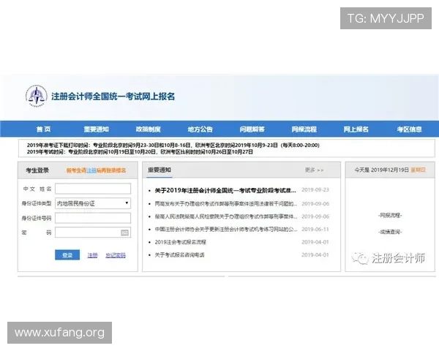Open 网报流程 navigation item
This screenshot has width=439, height=351.
point(304,129)
